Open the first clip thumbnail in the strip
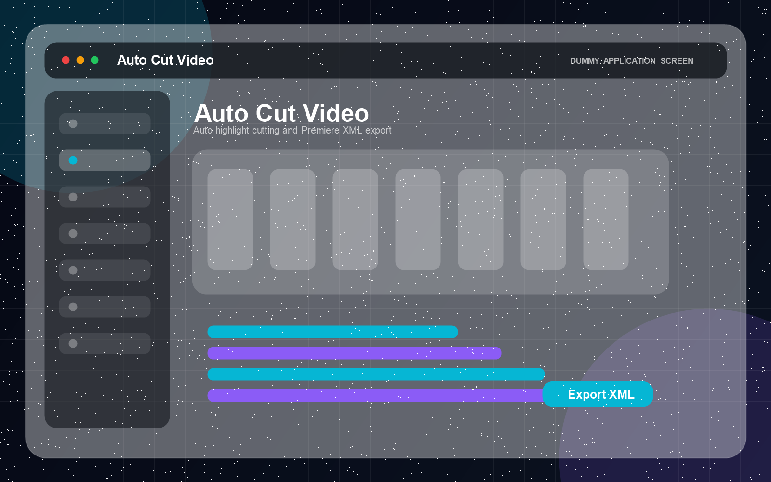771x482 pixels. coord(230,219)
